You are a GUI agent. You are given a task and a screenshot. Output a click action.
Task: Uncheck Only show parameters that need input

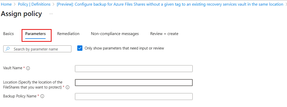80,48
